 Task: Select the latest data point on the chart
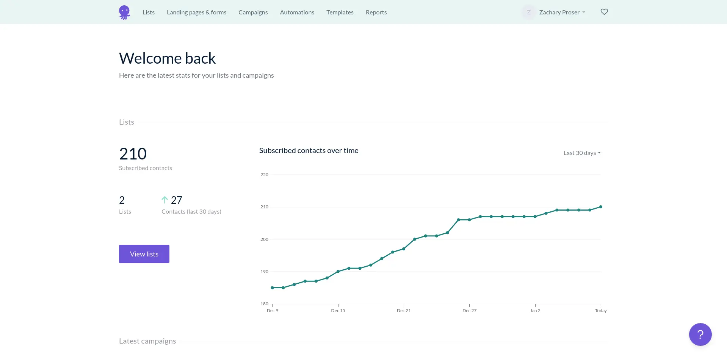(601, 206)
